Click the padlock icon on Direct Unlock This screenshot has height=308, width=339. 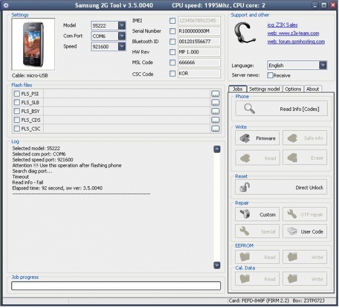[x=245, y=187]
